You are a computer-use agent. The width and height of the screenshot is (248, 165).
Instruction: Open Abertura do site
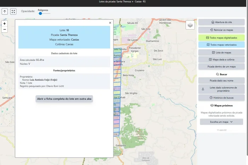[221, 22]
